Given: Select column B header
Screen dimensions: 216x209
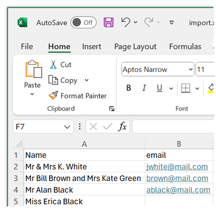Looking at the screenshot, I should (x=179, y=144).
